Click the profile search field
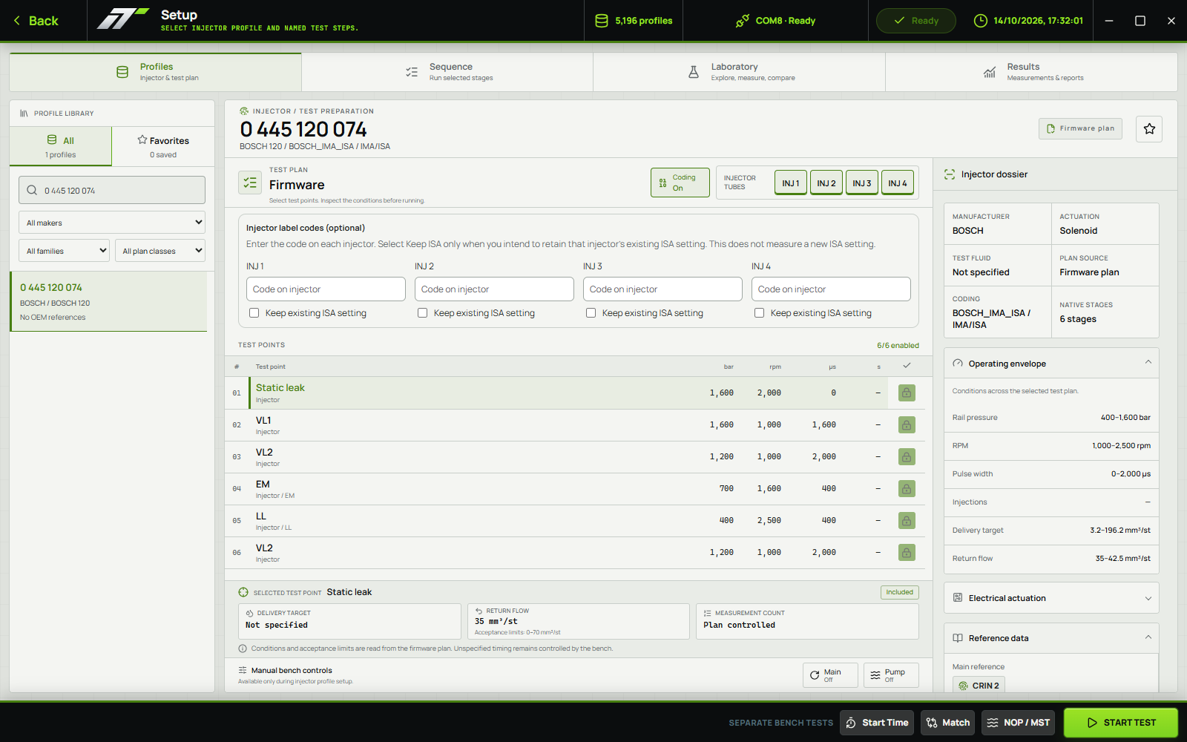The image size is (1187, 742). 112,190
